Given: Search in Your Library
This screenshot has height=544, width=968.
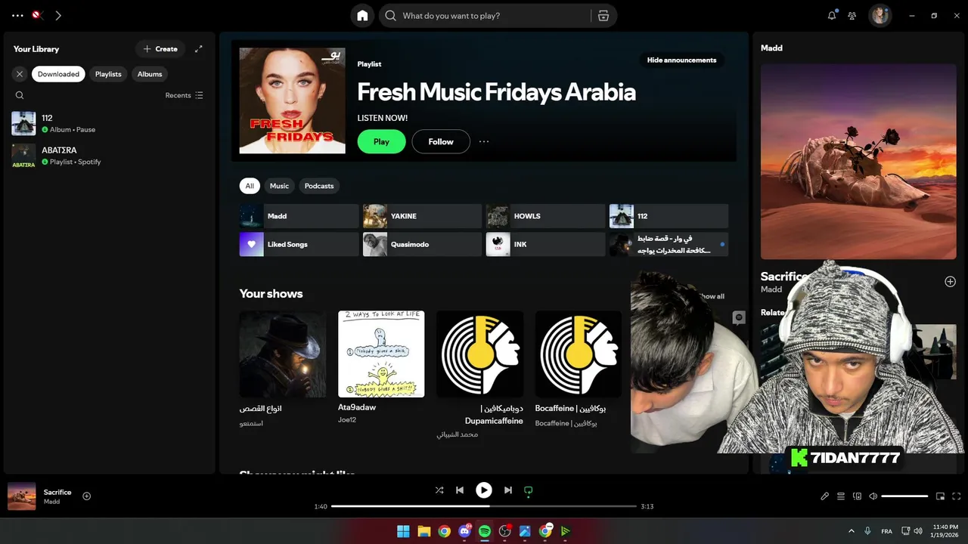Looking at the screenshot, I should pyautogui.click(x=20, y=95).
